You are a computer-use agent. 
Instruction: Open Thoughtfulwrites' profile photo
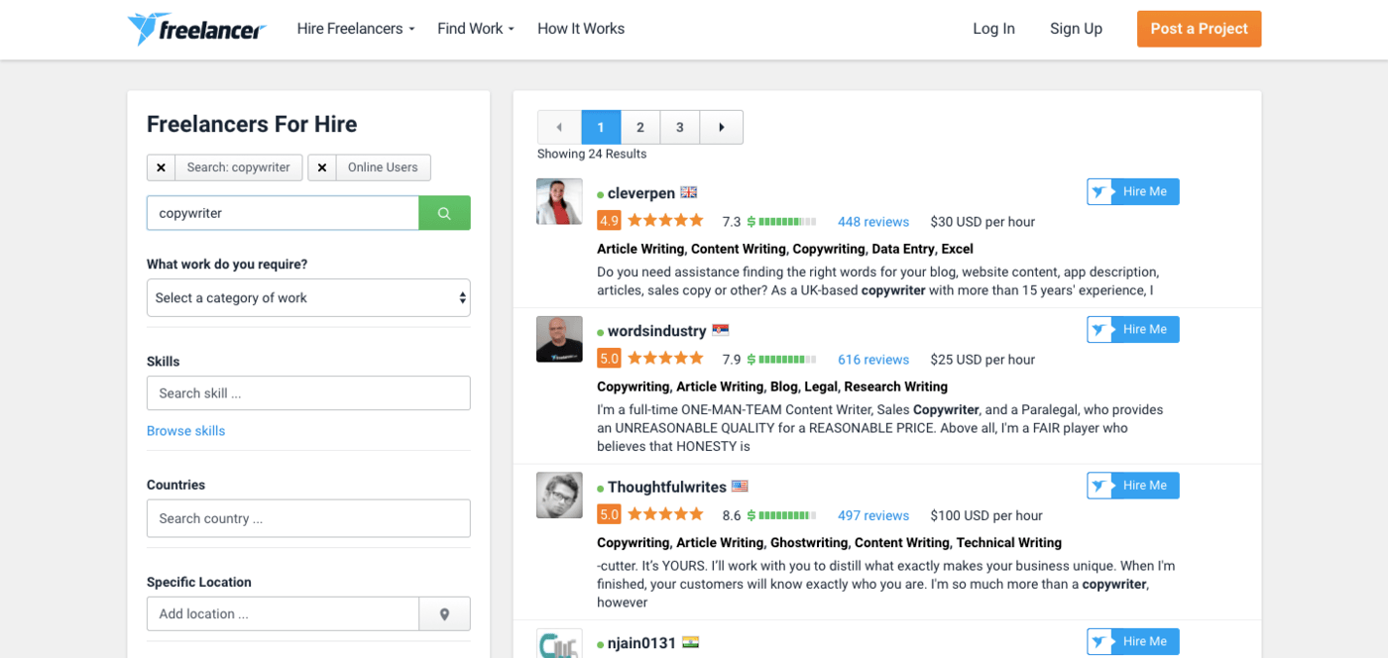point(559,494)
